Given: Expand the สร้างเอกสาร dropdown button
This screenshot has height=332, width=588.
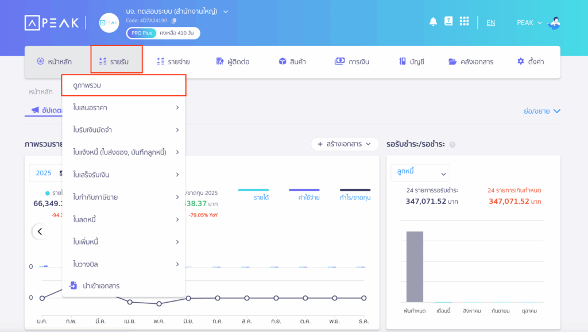Looking at the screenshot, I should click(345, 144).
